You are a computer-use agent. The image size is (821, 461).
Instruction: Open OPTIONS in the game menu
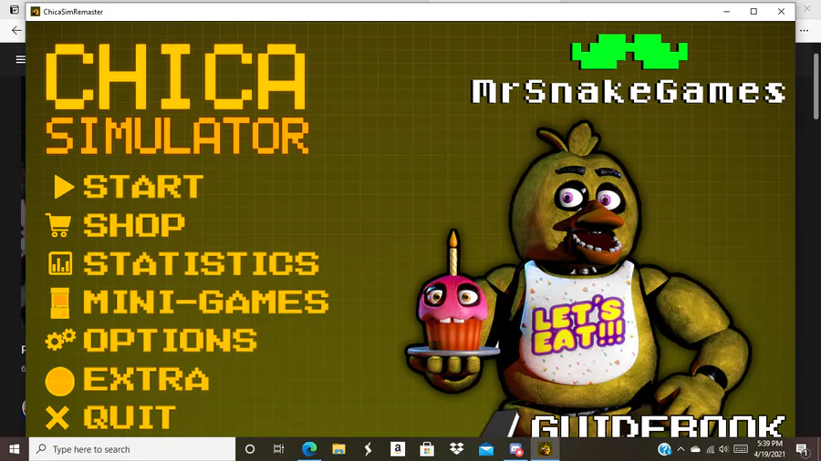pyautogui.click(x=171, y=340)
